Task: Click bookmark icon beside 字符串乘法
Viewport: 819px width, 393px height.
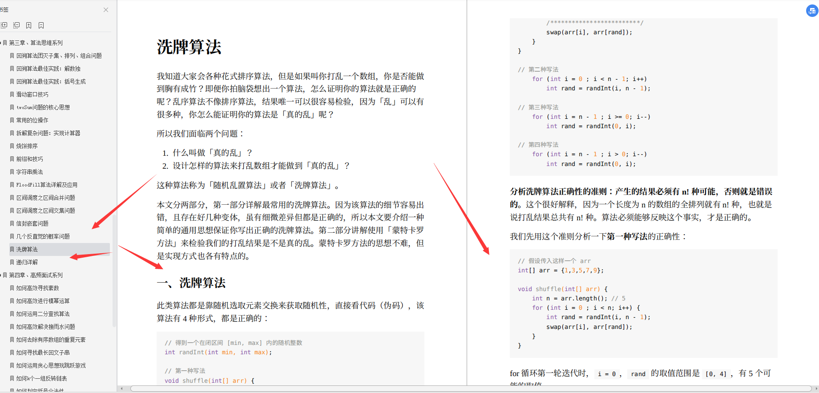Action: tap(12, 172)
